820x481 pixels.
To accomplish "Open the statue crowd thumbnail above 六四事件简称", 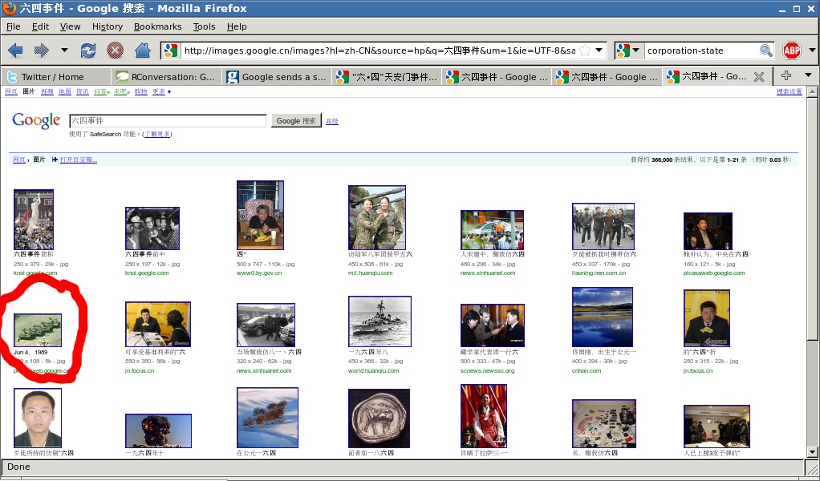I will (34, 220).
